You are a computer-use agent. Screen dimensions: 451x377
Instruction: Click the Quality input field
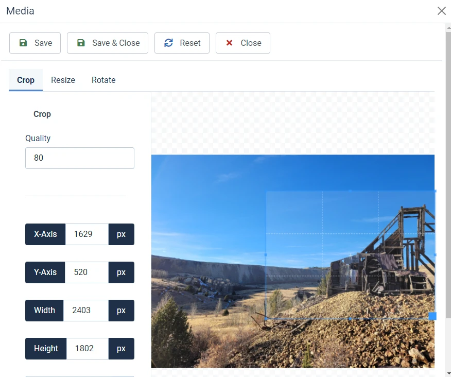pyautogui.click(x=80, y=158)
